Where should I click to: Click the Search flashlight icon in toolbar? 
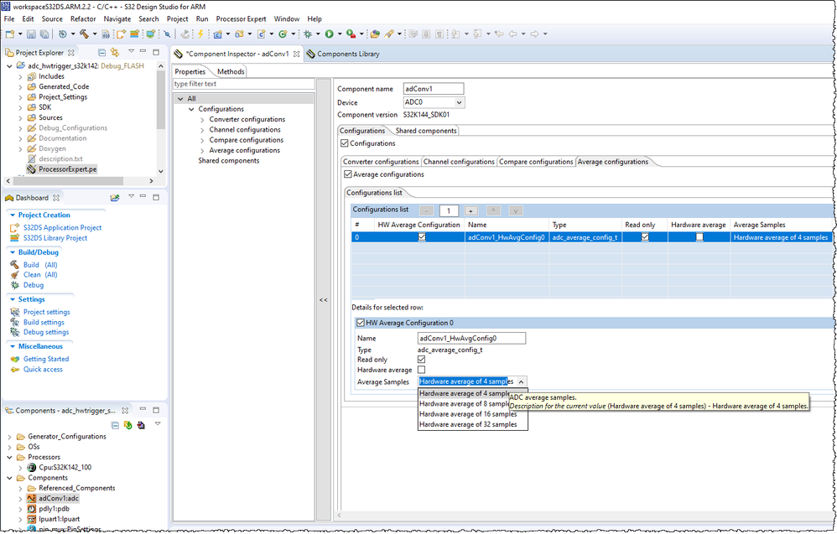(x=389, y=34)
